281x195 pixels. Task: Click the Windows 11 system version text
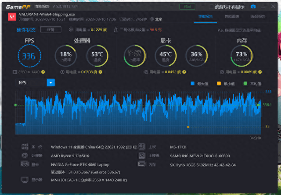(94, 147)
